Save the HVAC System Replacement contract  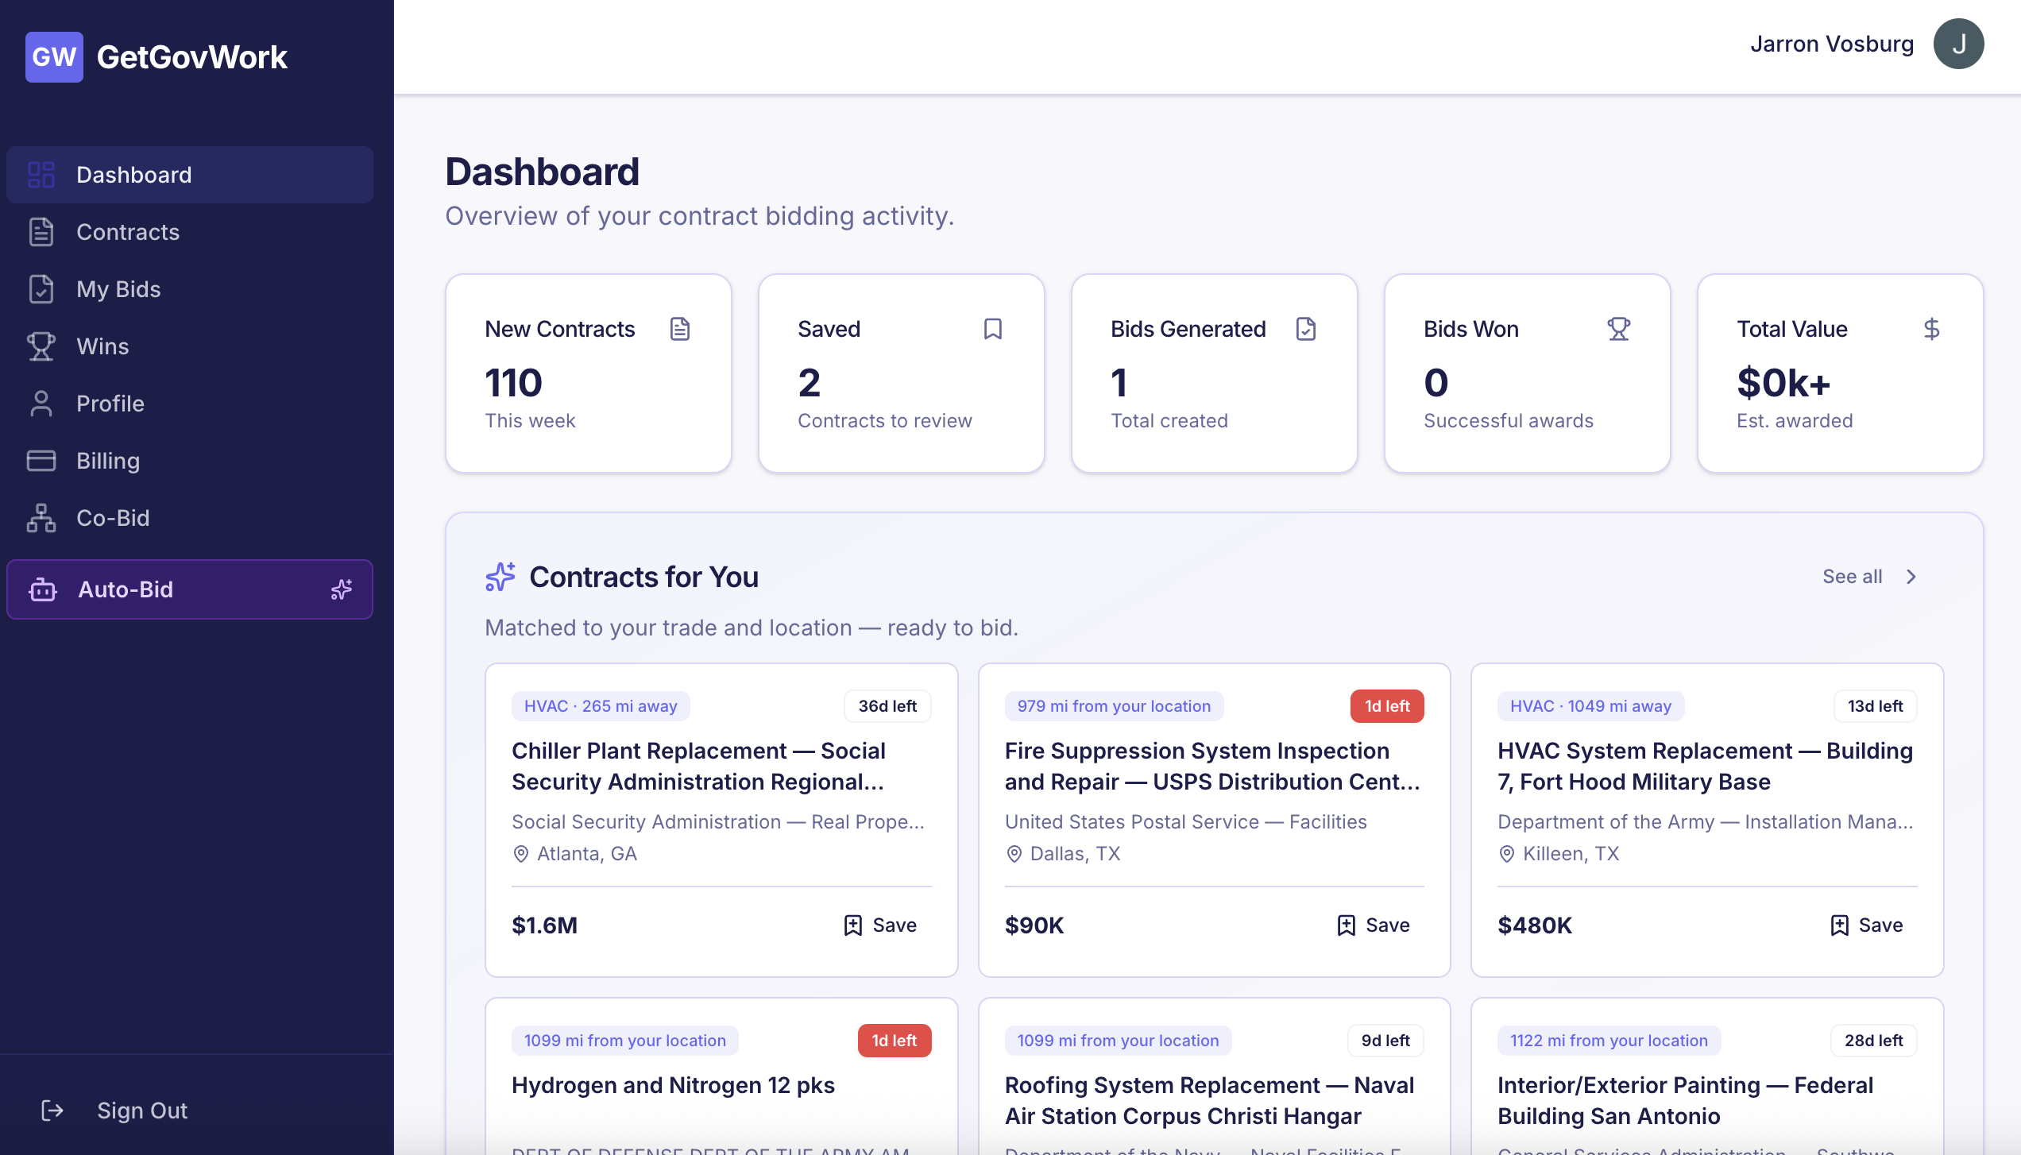[x=1867, y=925]
